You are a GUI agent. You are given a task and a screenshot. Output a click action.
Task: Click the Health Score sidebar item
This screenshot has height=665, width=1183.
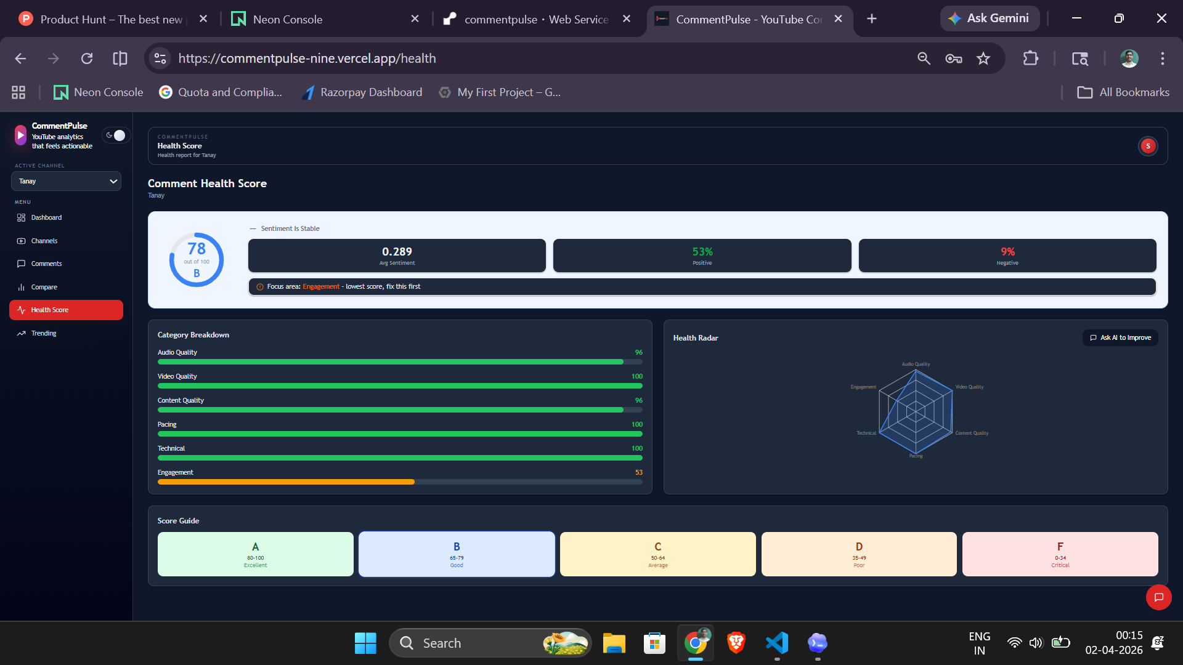(66, 310)
